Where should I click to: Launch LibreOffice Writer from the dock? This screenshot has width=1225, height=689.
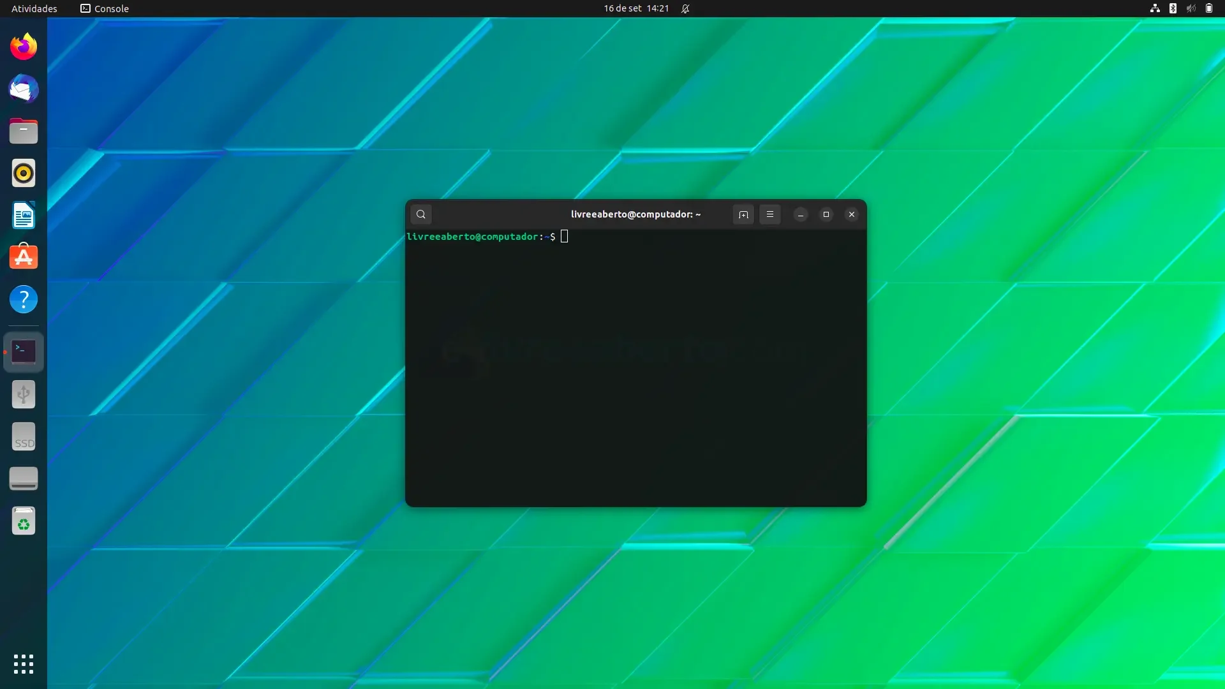coord(24,216)
